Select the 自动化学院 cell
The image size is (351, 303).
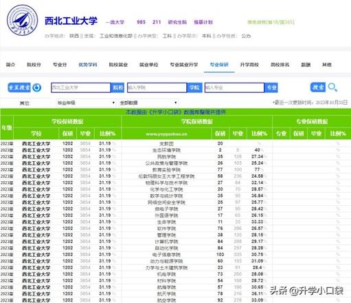click(x=166, y=248)
